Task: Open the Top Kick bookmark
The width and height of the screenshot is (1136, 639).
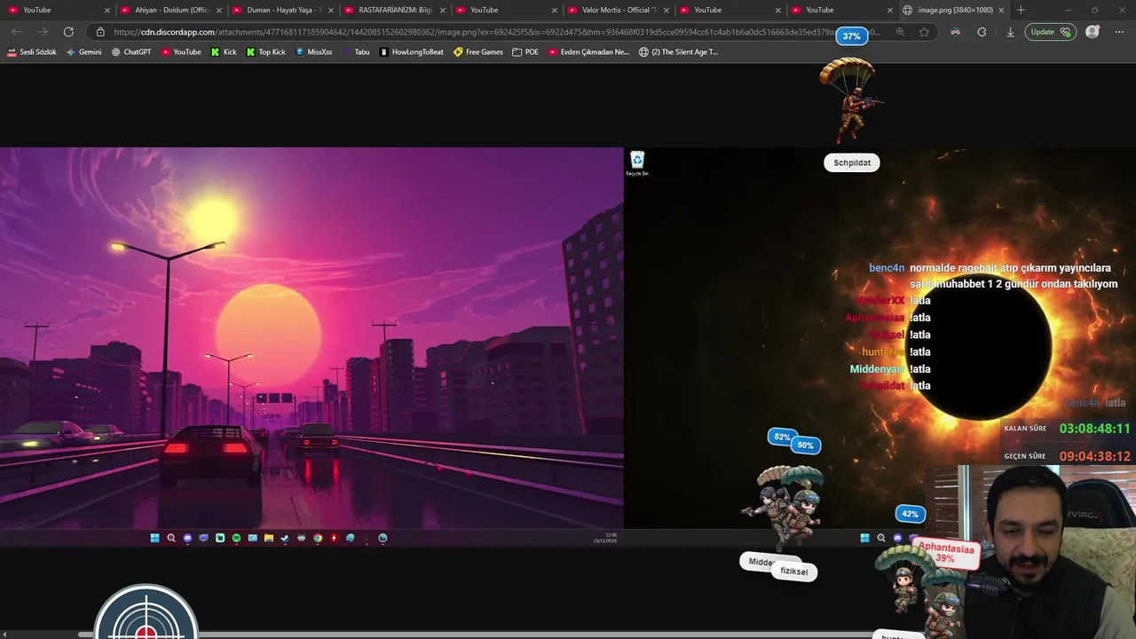Action: pos(266,51)
